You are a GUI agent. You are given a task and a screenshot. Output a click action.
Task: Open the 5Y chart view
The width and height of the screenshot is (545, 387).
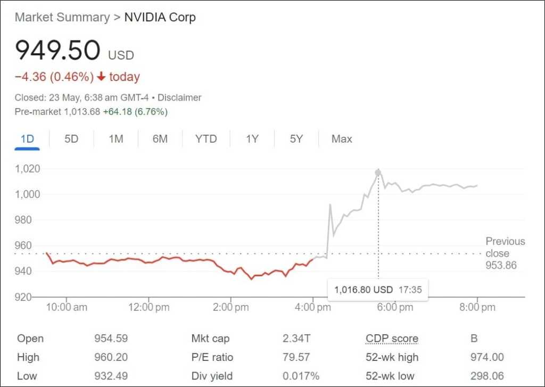pyautogui.click(x=296, y=139)
